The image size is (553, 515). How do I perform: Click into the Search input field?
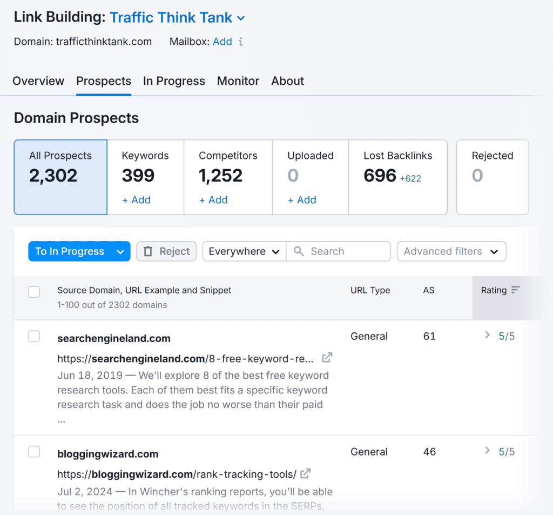(346, 251)
